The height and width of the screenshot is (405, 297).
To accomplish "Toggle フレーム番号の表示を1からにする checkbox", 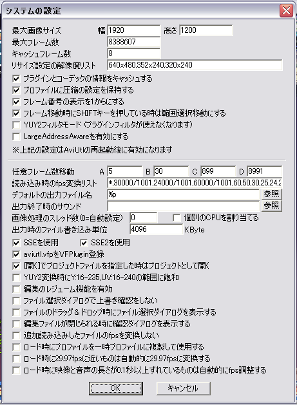I will pyautogui.click(x=16, y=102).
